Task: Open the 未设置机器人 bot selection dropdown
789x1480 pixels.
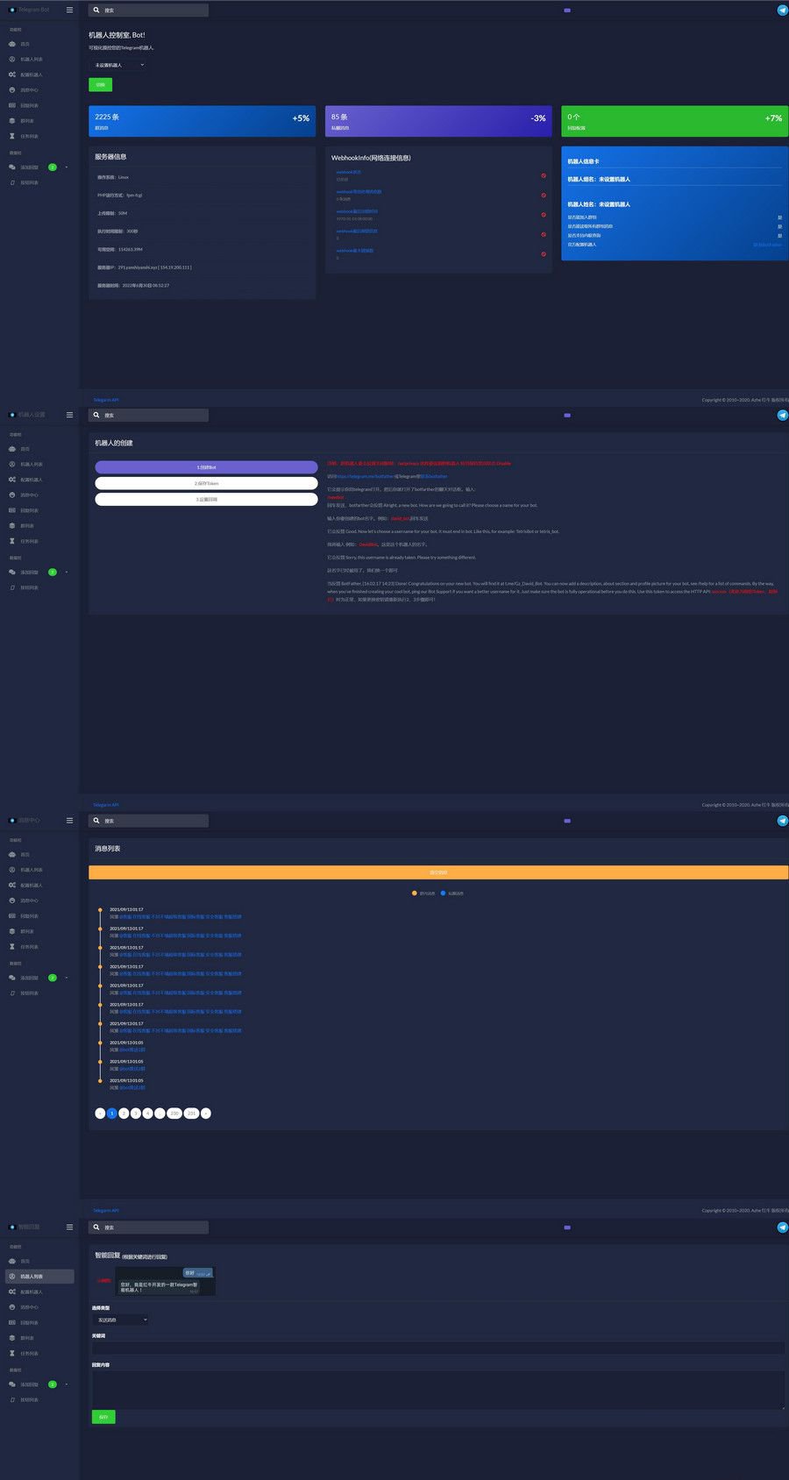Action: pos(119,65)
